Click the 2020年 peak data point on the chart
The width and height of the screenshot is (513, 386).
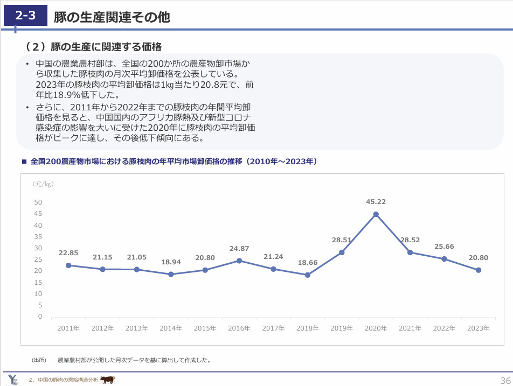(x=376, y=214)
